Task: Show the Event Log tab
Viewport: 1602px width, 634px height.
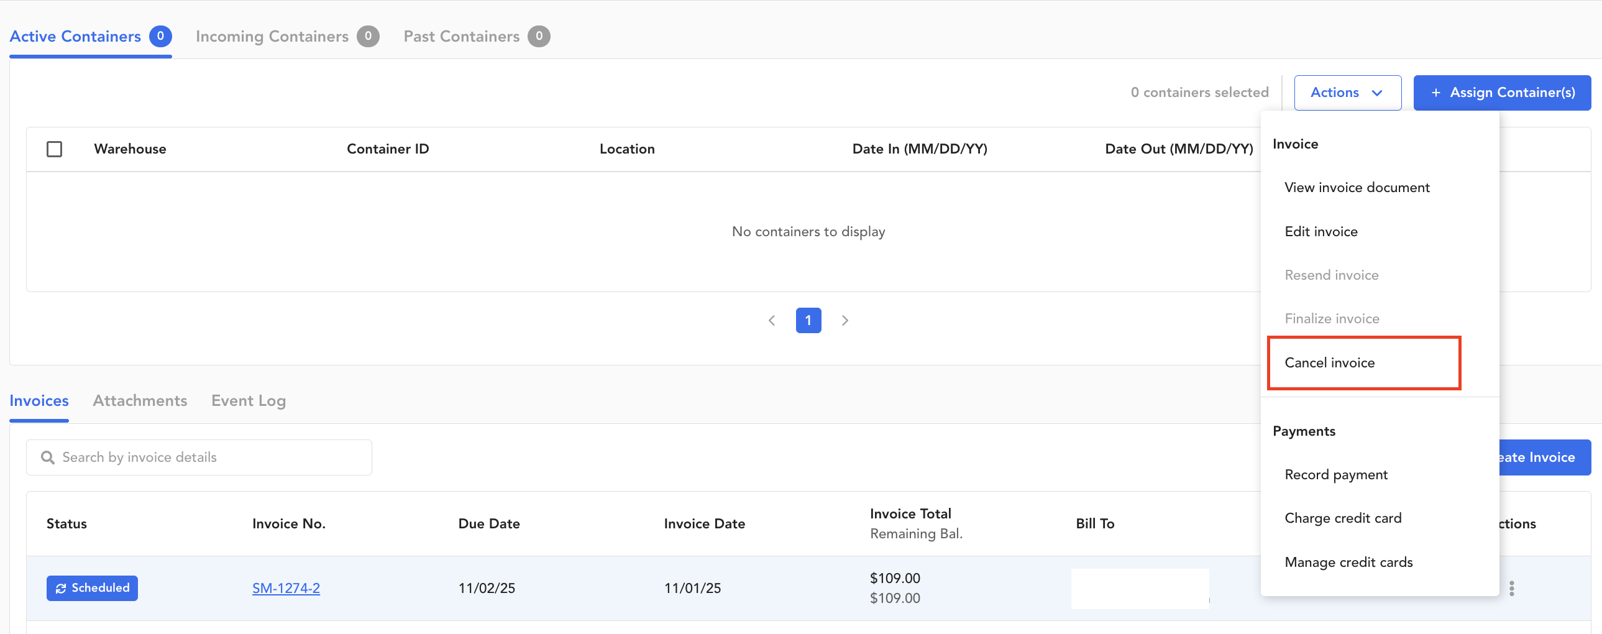Action: pos(248,401)
